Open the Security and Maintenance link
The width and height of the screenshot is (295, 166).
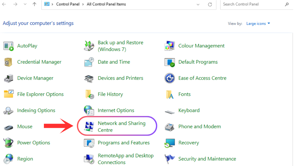(x=207, y=159)
